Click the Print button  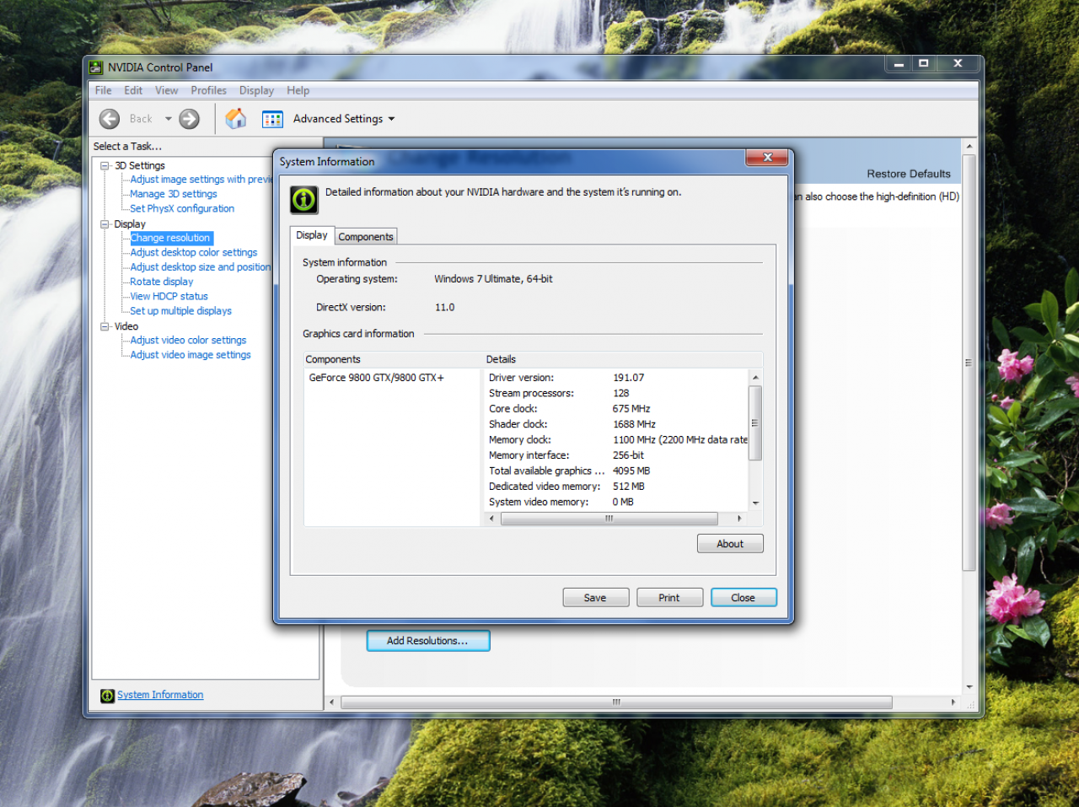click(x=669, y=598)
